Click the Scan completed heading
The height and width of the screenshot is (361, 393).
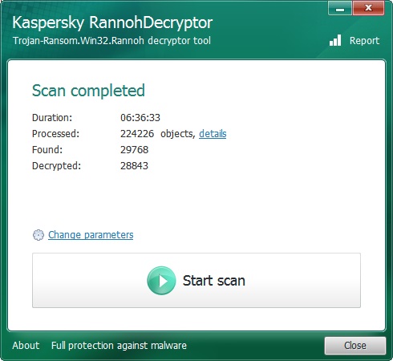pos(88,91)
